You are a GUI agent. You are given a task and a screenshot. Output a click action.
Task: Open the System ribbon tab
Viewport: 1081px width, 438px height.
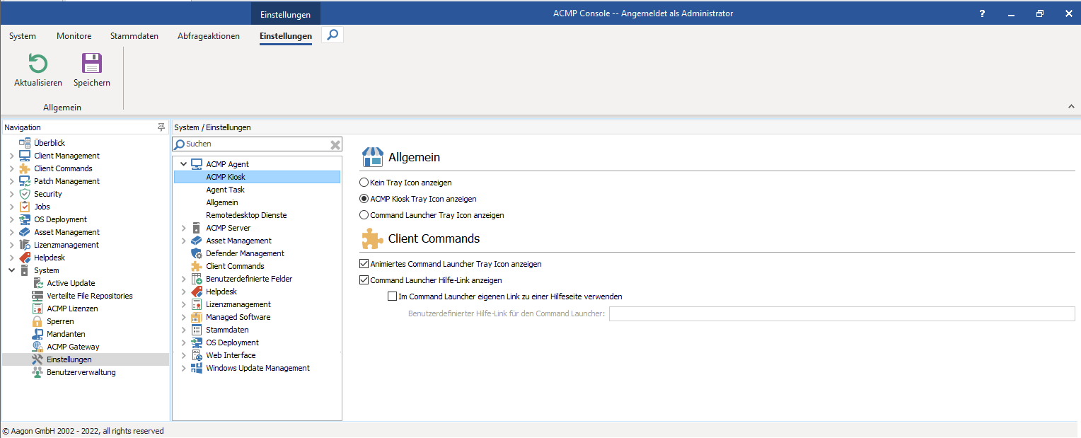point(23,36)
